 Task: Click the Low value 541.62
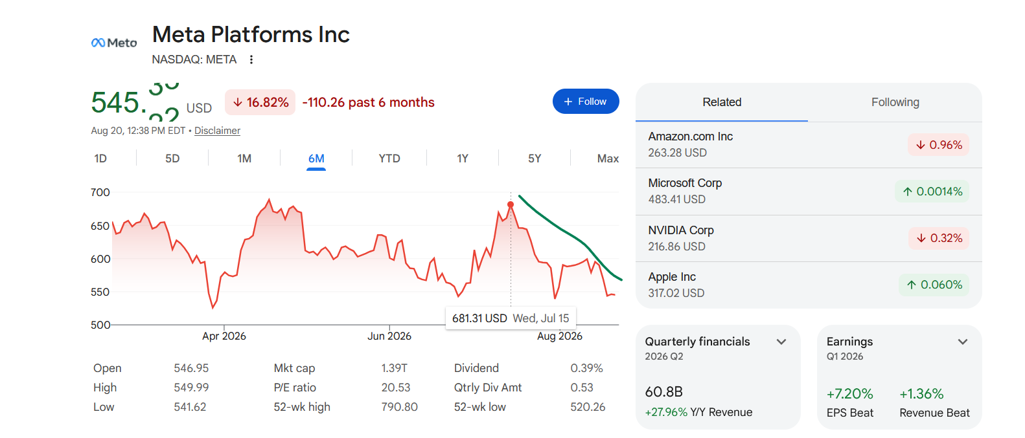190,407
